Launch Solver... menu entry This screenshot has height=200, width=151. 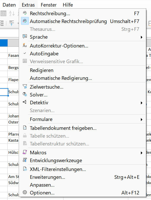(x=82, y=95)
